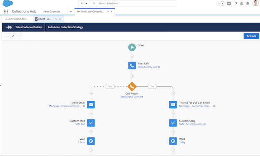
Task: Add a step below SMS Text custom step
Action: pyautogui.click(x=91, y=132)
